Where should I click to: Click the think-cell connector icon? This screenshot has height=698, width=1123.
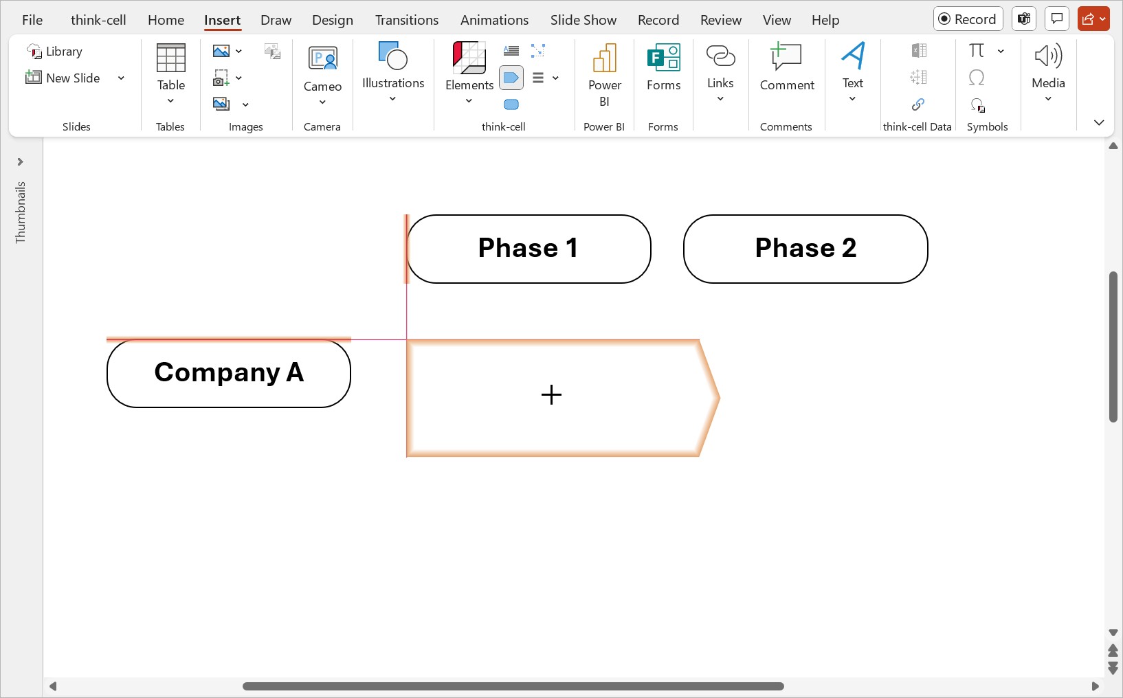point(538,51)
